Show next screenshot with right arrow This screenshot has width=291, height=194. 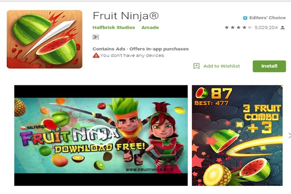(x=290, y=136)
